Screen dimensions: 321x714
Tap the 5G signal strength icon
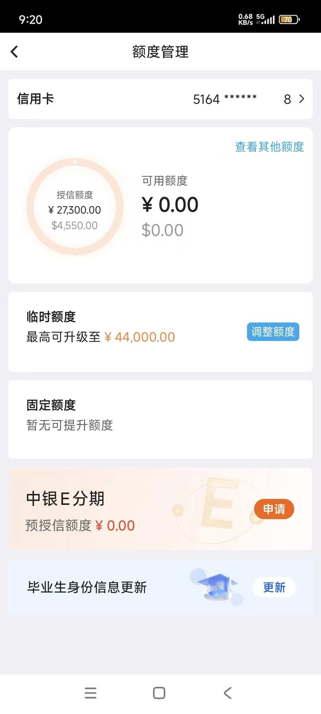pos(265,19)
